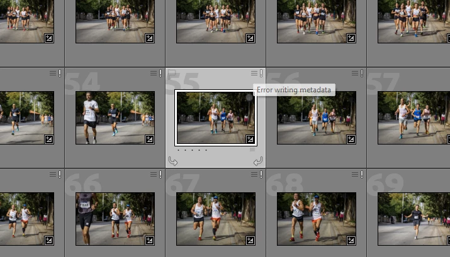Select the thumbnail directly above cell 57
This screenshot has width=450, height=257.
[x=414, y=21]
